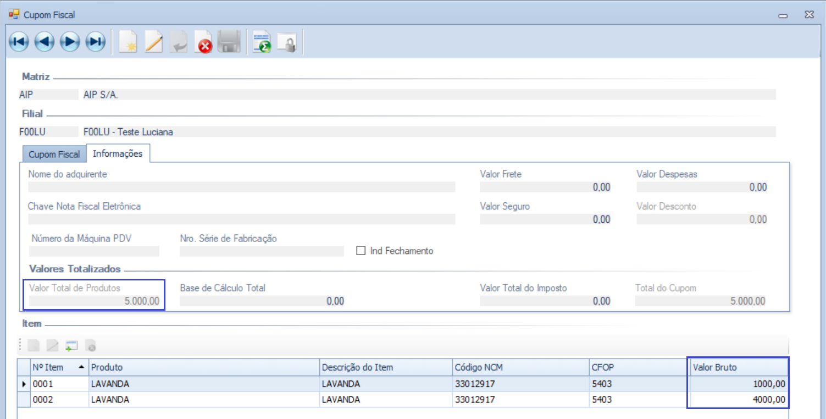Click the Chave Nota Fiscal Eletrônica field
This screenshot has width=826, height=419.
click(241, 219)
